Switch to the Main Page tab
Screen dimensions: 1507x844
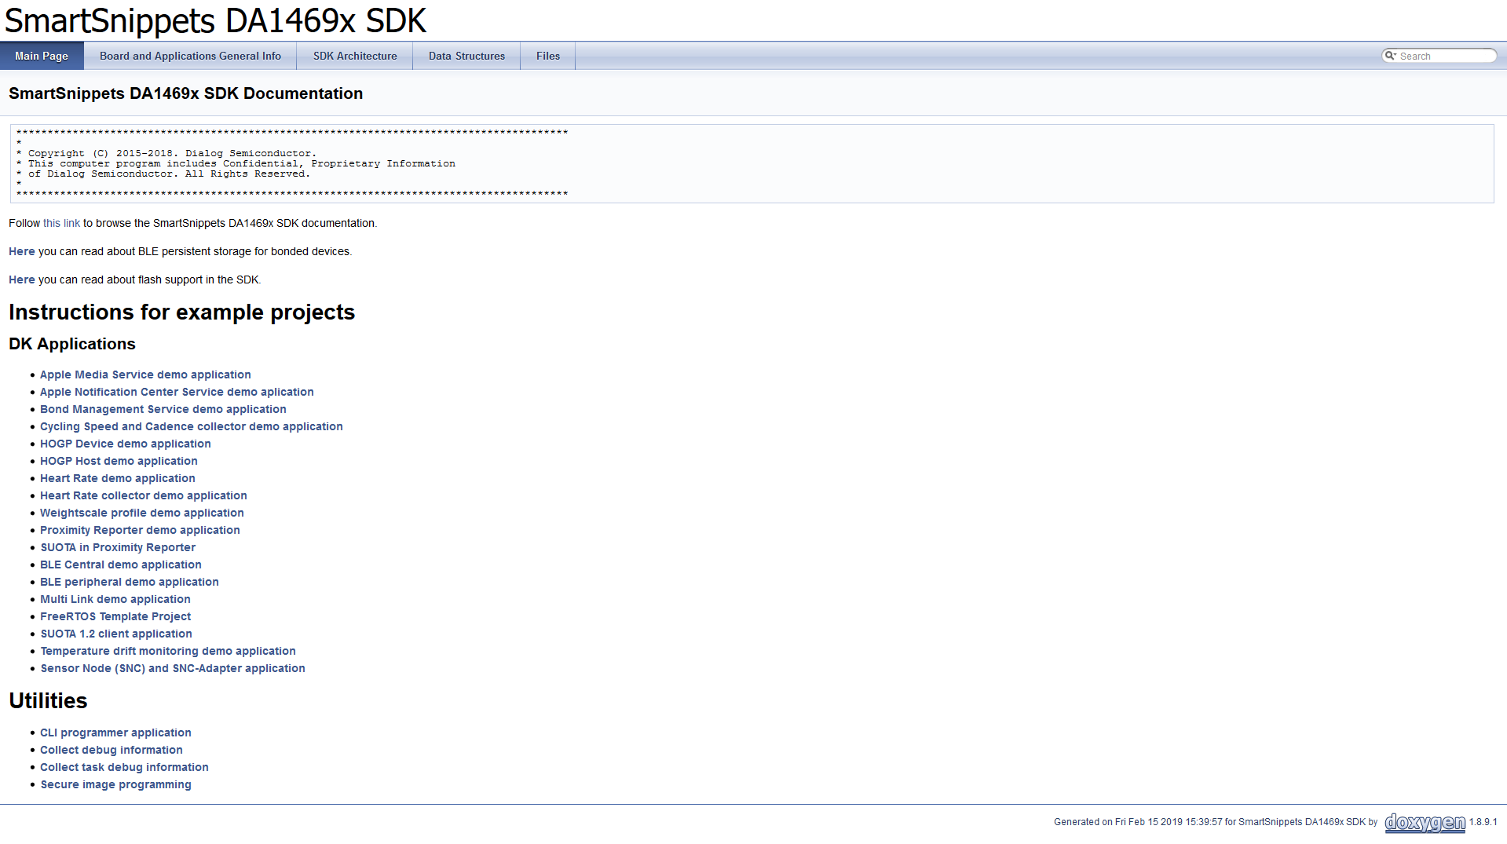[42, 56]
